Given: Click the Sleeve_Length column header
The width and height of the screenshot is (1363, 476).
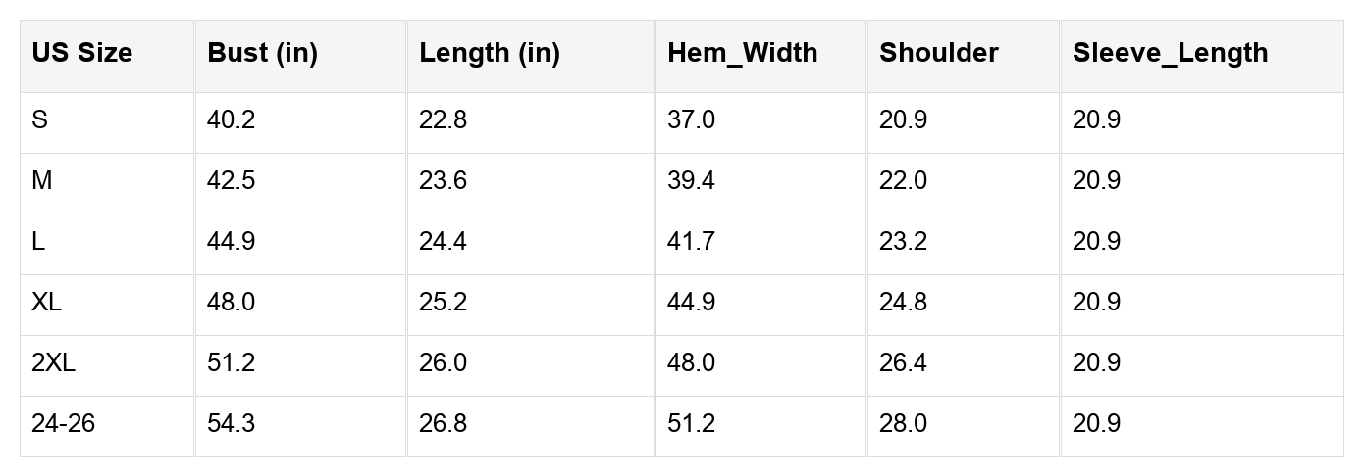Looking at the screenshot, I should (1170, 54).
